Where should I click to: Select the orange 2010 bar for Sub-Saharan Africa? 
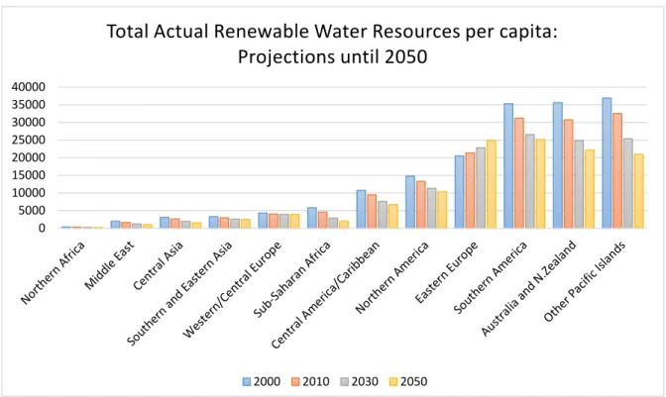tap(322, 220)
